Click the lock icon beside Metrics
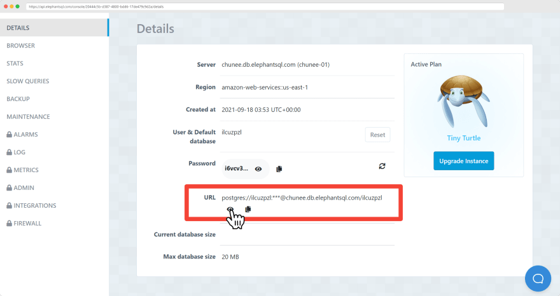This screenshot has width=560, height=296. [10, 170]
